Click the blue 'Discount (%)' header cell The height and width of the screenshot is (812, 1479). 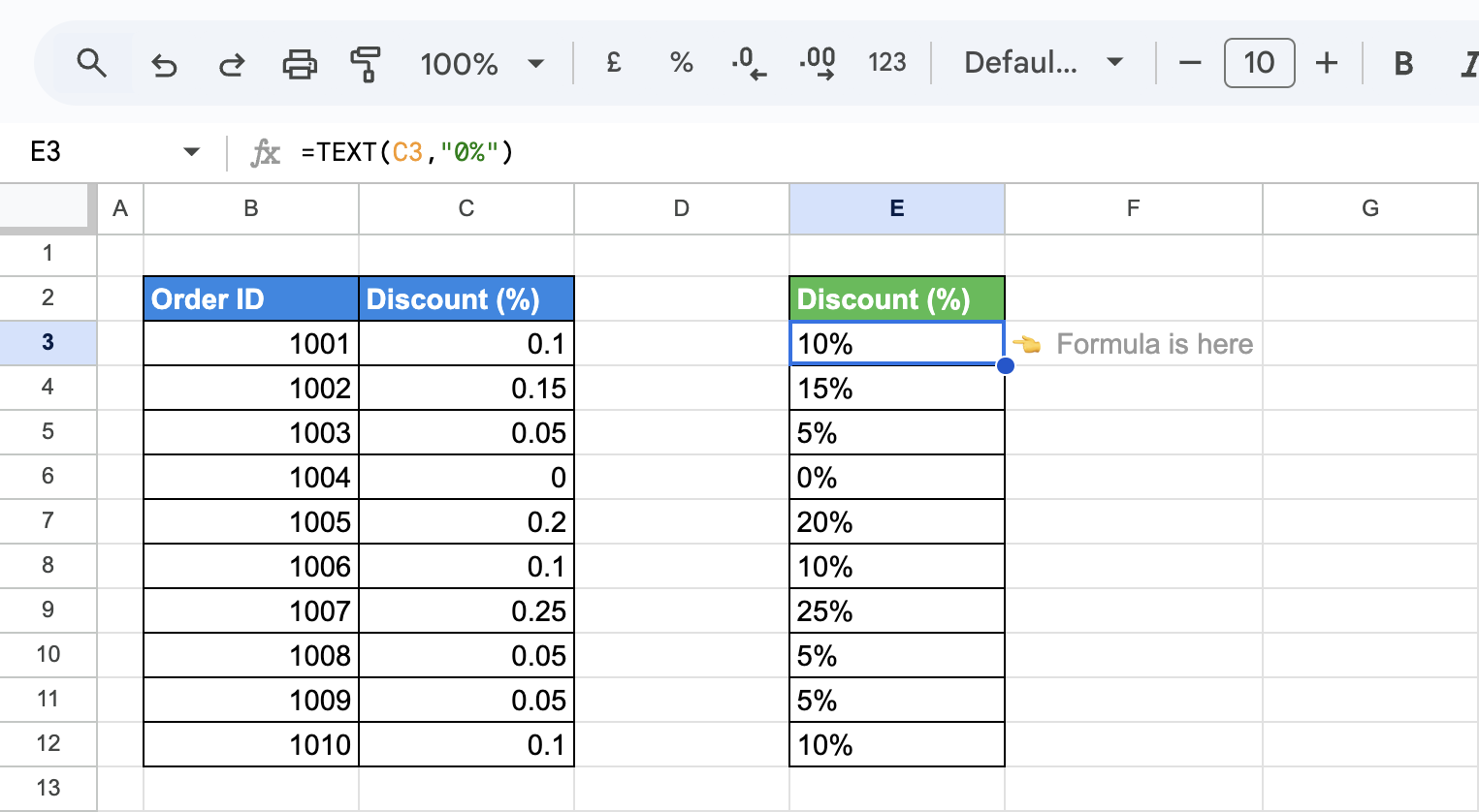[466, 298]
